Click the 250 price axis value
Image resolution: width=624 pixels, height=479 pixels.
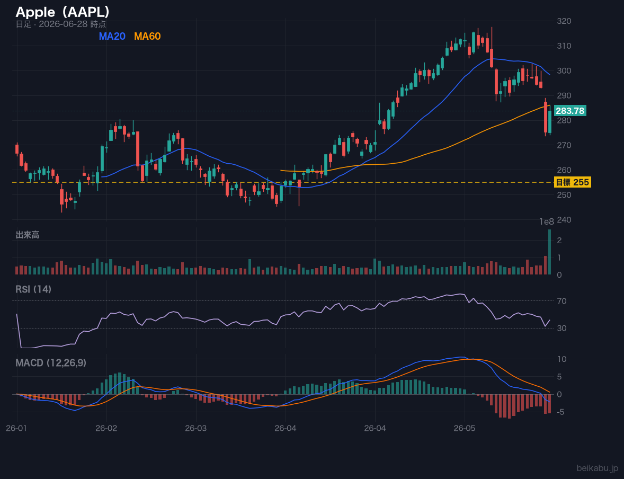click(564, 194)
